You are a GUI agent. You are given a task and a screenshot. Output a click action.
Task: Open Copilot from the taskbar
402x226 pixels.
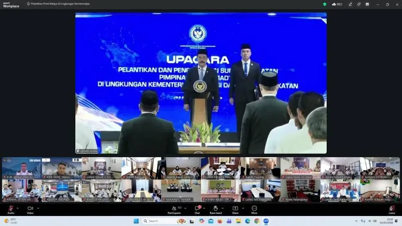point(202,221)
